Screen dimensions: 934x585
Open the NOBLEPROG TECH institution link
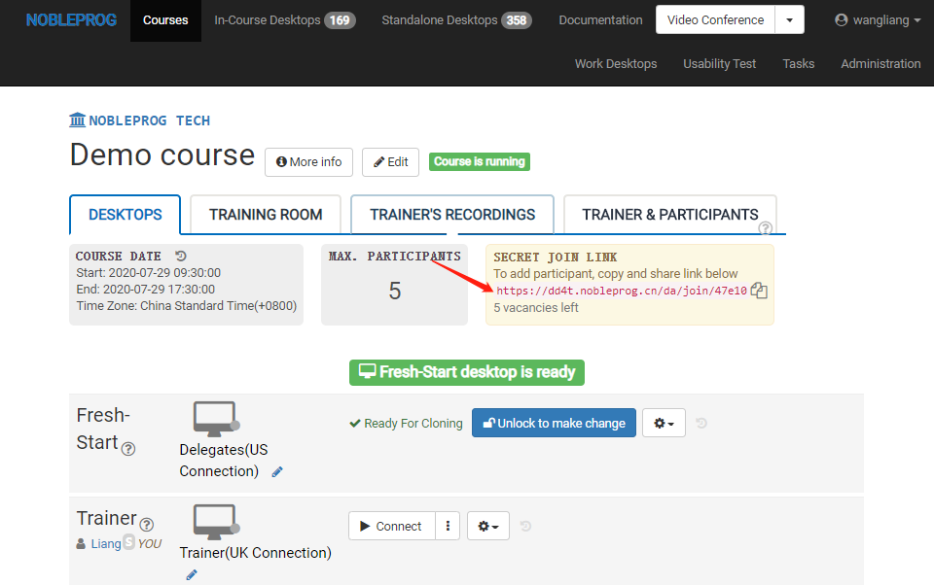tap(149, 120)
